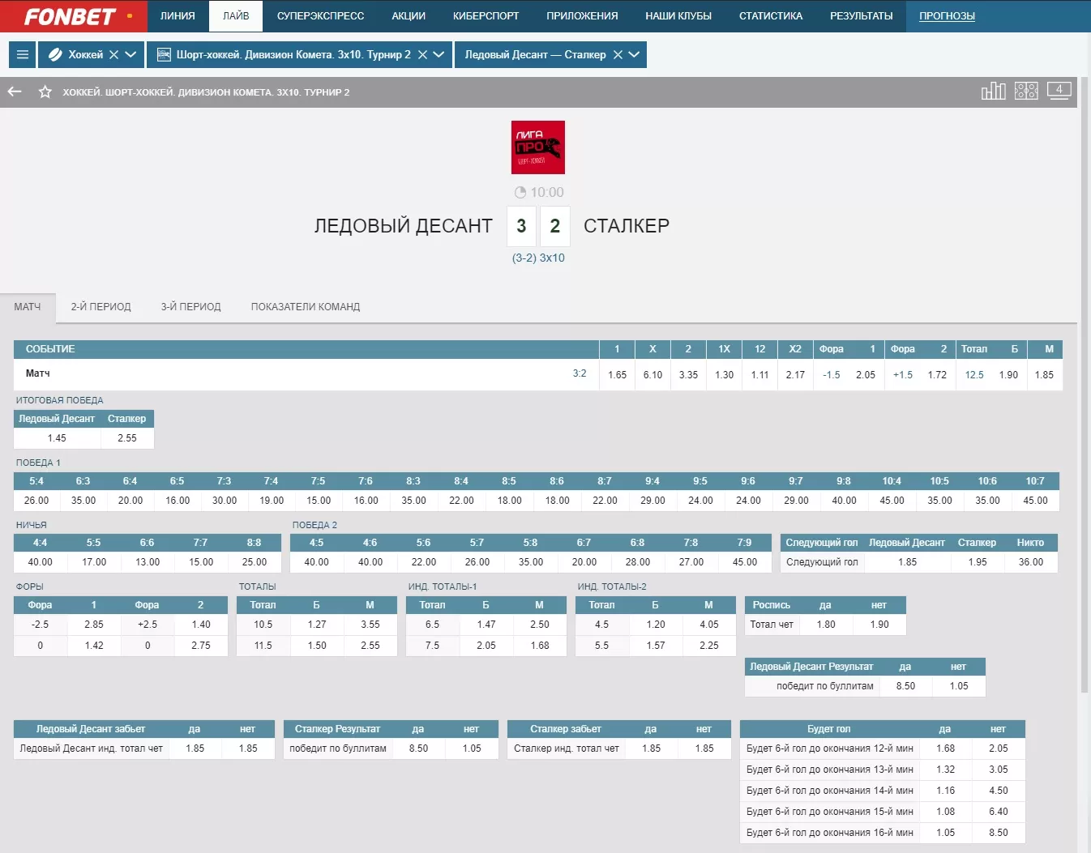
Task: Click the ПРОГНОЗЫ link in top navigation
Action: pos(946,16)
